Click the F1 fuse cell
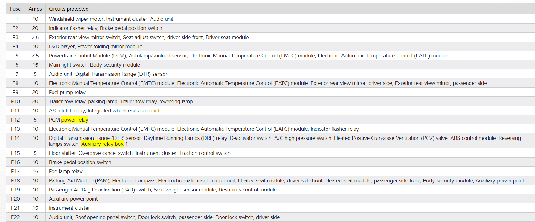This screenshot has width=535, height=222. point(15,19)
